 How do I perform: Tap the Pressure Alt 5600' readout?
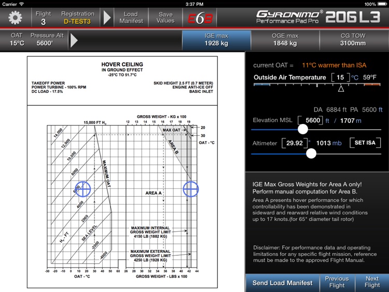point(47,39)
